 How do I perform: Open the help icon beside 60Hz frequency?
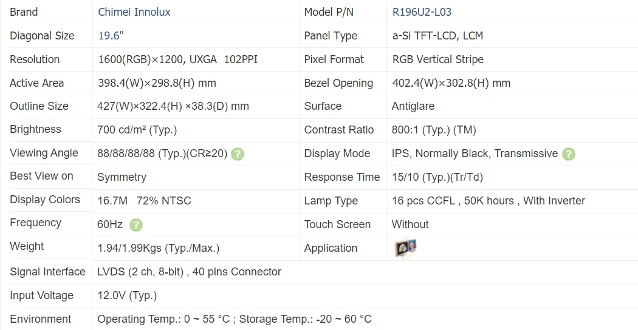click(x=136, y=225)
